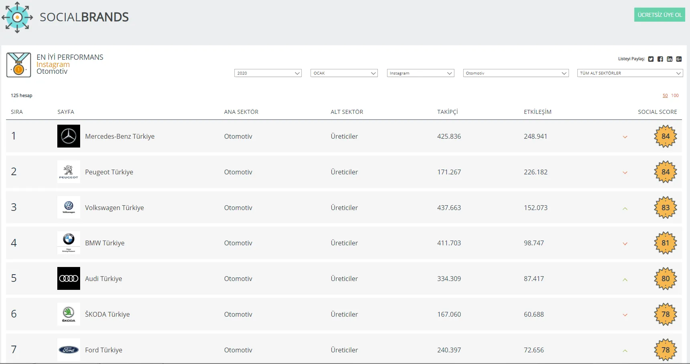The height and width of the screenshot is (364, 690).
Task: Click BMW social score badge 81
Action: click(666, 243)
